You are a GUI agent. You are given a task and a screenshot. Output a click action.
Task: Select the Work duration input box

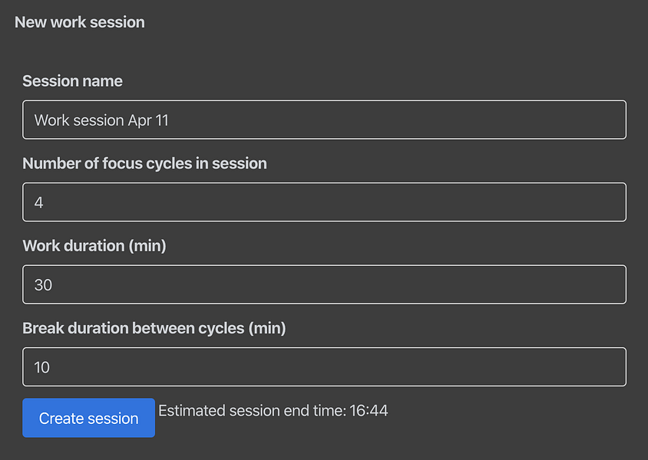point(324,284)
